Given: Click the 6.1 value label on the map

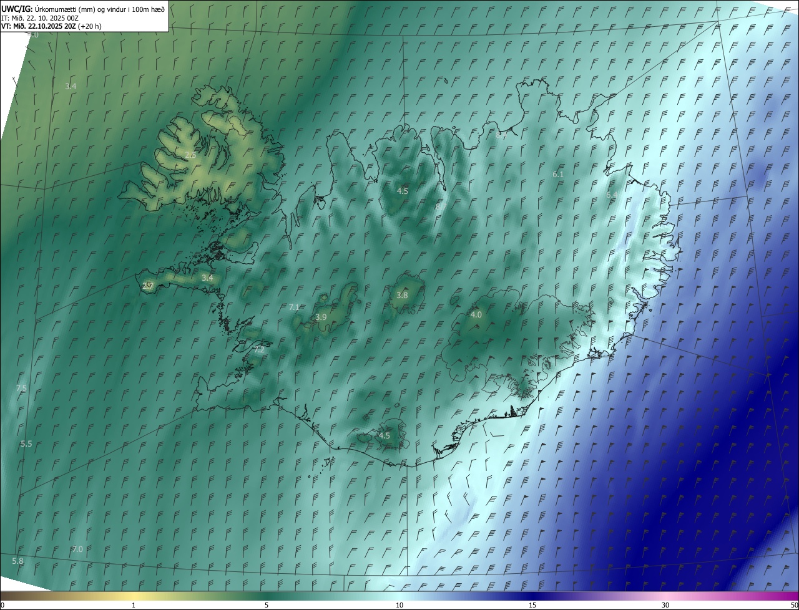Looking at the screenshot, I should tap(558, 174).
